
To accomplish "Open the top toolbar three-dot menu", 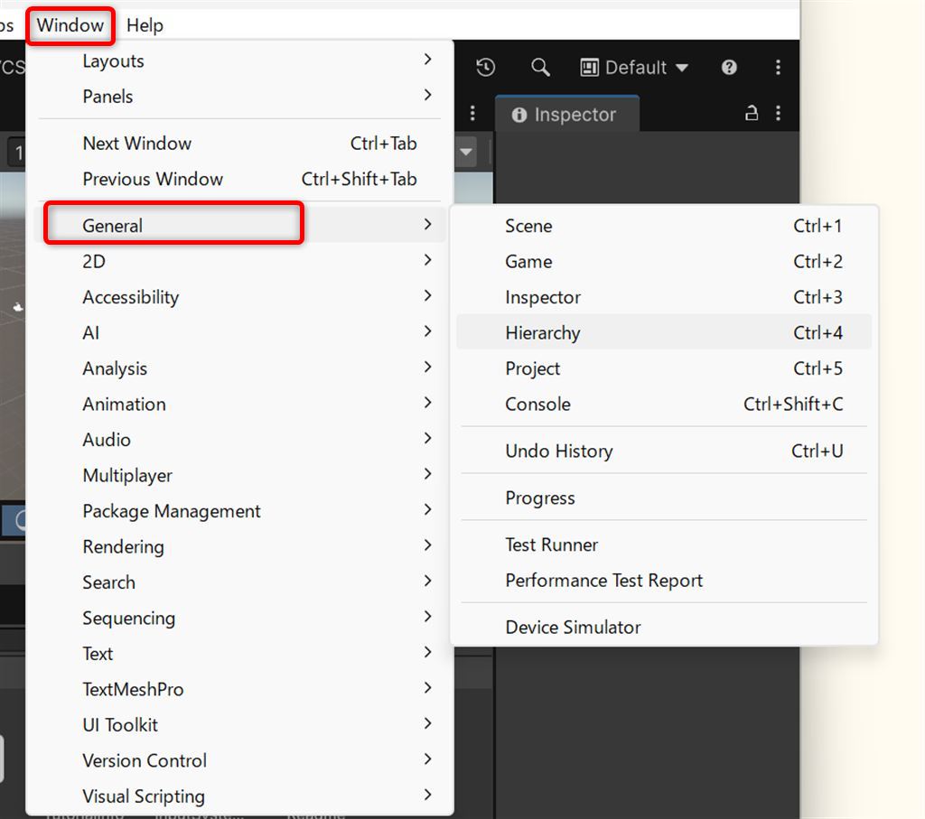I will (778, 68).
